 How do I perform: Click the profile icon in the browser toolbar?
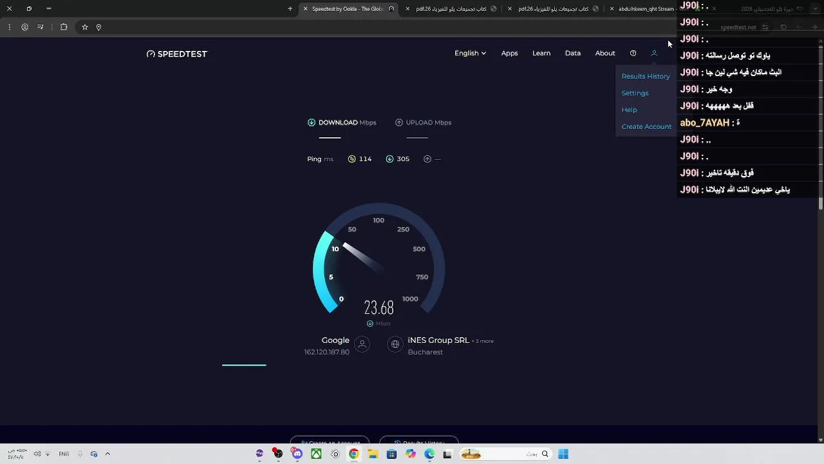(24, 27)
